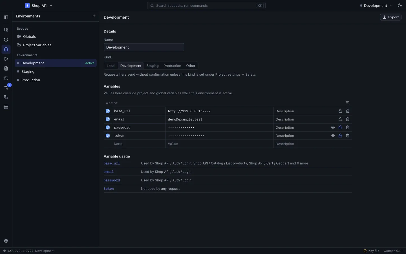Image resolution: width=406 pixels, height=254 pixels.
Task: Disable the token variable checkbox
Action: (x=108, y=136)
